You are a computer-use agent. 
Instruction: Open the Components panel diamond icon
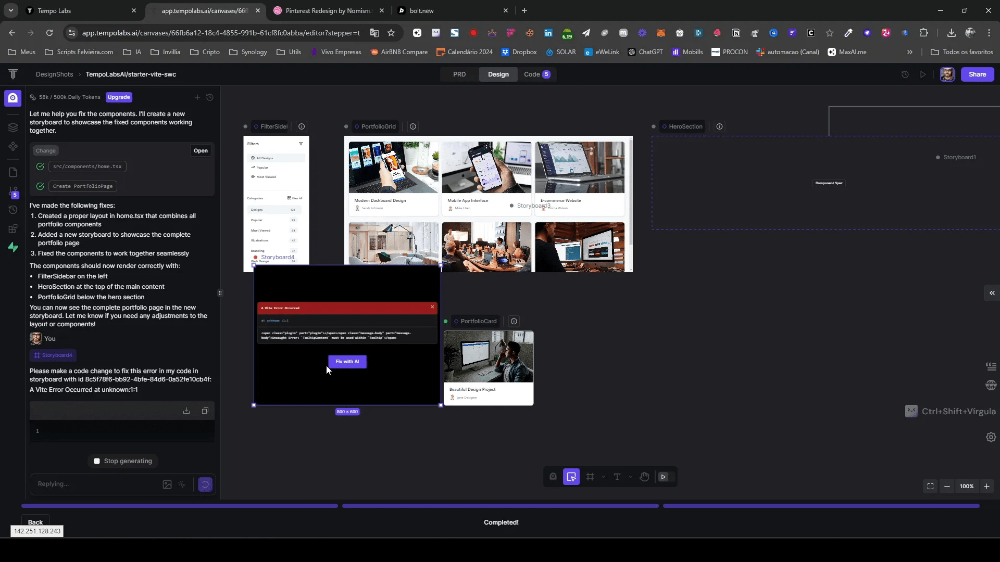13,147
